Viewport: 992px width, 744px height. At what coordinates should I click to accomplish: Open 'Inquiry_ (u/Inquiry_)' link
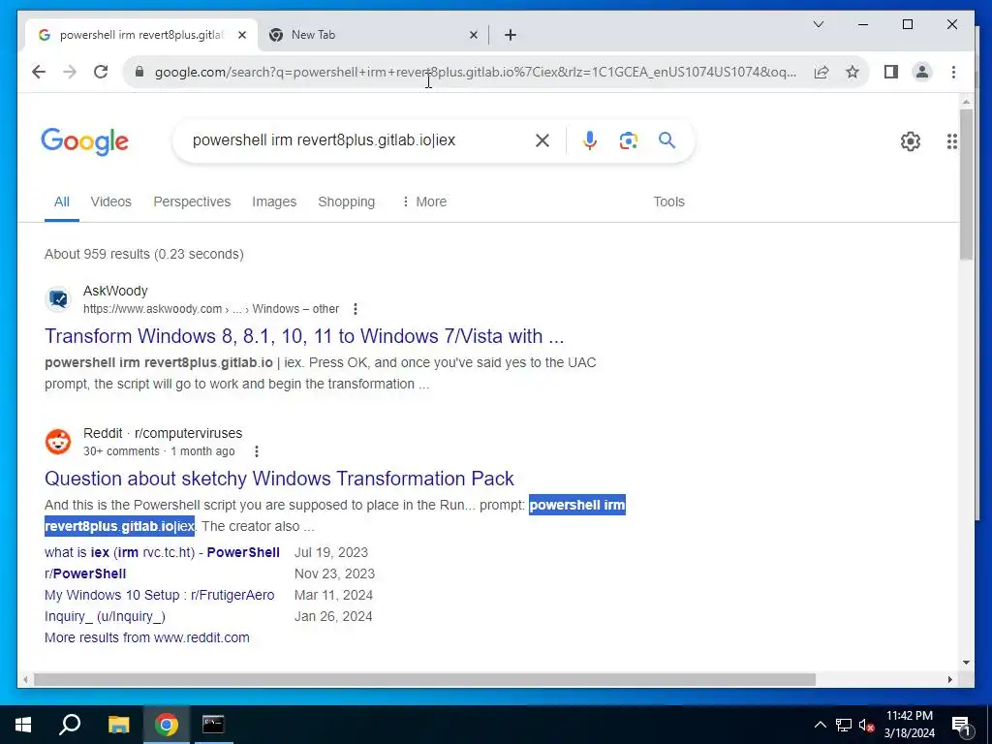(105, 616)
